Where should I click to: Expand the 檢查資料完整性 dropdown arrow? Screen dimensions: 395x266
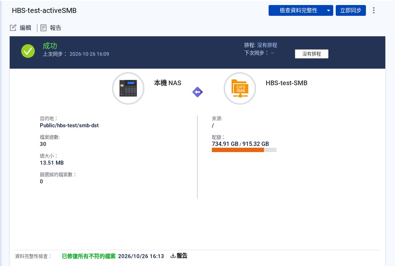[x=329, y=10]
